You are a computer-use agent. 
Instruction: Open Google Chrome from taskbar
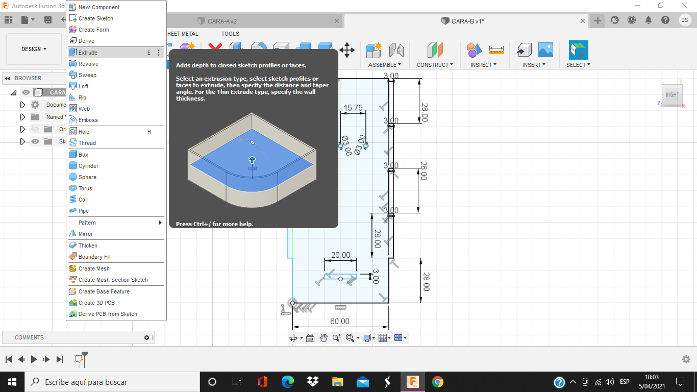pos(437,382)
